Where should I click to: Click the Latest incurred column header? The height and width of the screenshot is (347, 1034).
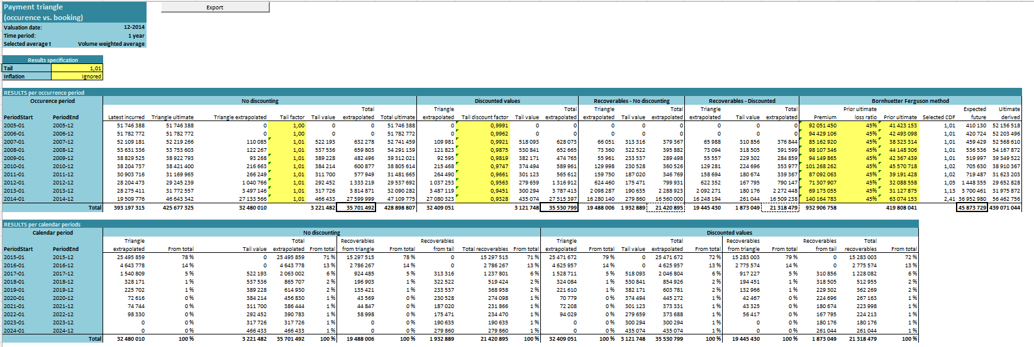tap(126, 117)
